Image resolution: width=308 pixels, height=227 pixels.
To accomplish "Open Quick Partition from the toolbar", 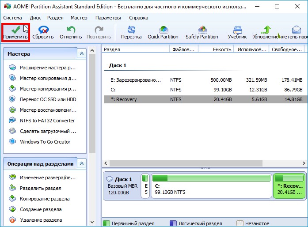I will pyautogui.click(x=163, y=32).
